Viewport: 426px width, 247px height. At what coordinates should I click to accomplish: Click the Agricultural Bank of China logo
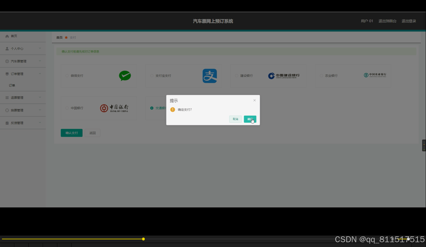[375, 75]
